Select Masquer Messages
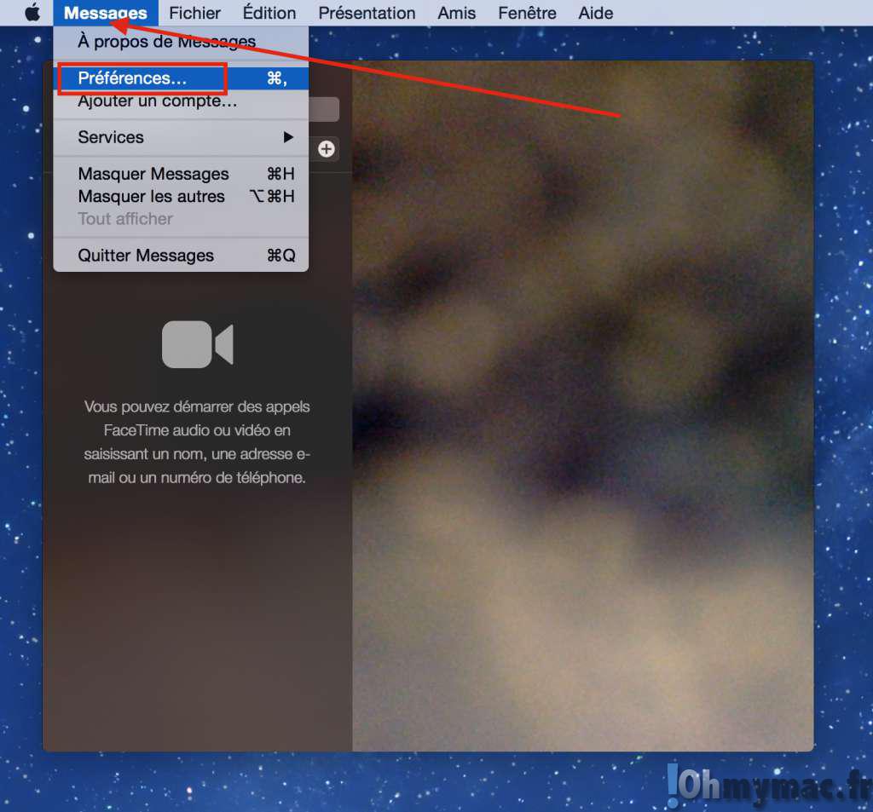The width and height of the screenshot is (873, 812). pyautogui.click(x=181, y=174)
